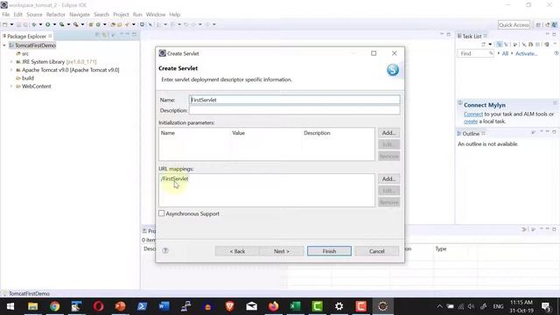Click the Find search magnifier icon

pos(491,52)
